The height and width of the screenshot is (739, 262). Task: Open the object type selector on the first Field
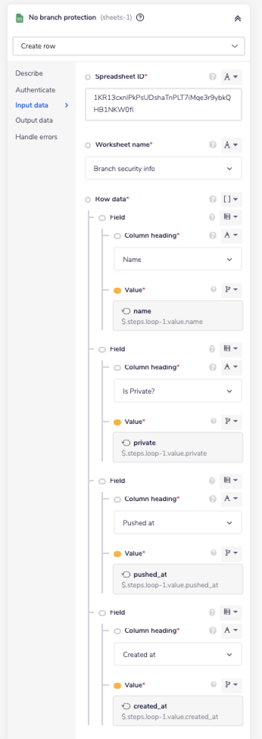tap(231, 217)
